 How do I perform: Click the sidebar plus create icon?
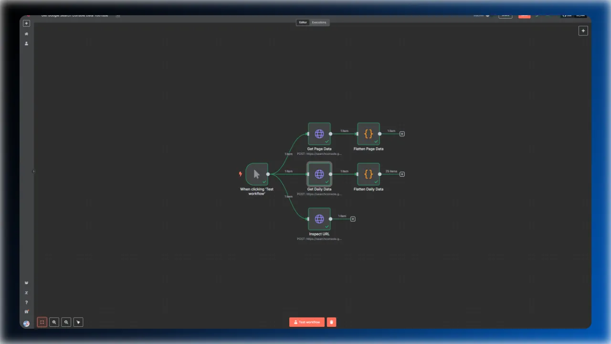(26, 23)
